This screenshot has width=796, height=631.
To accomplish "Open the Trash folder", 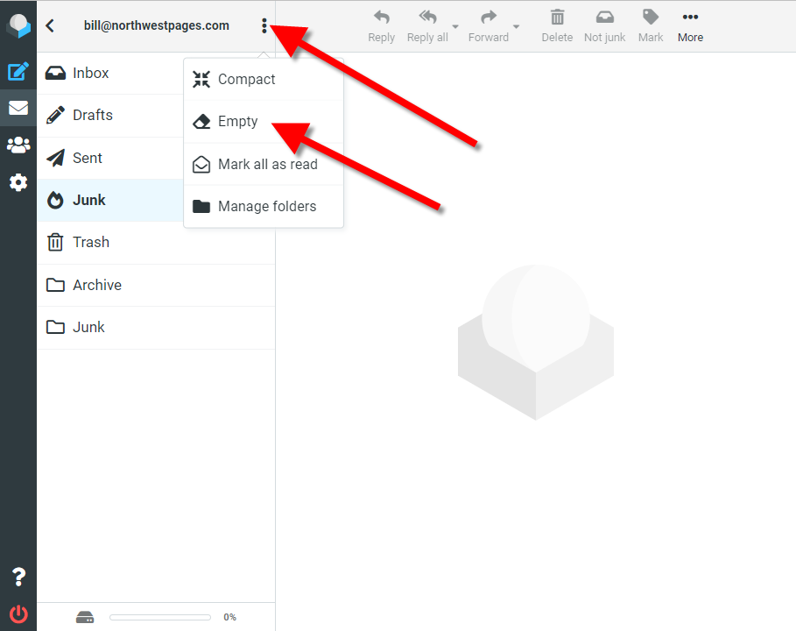I will coord(156,243).
